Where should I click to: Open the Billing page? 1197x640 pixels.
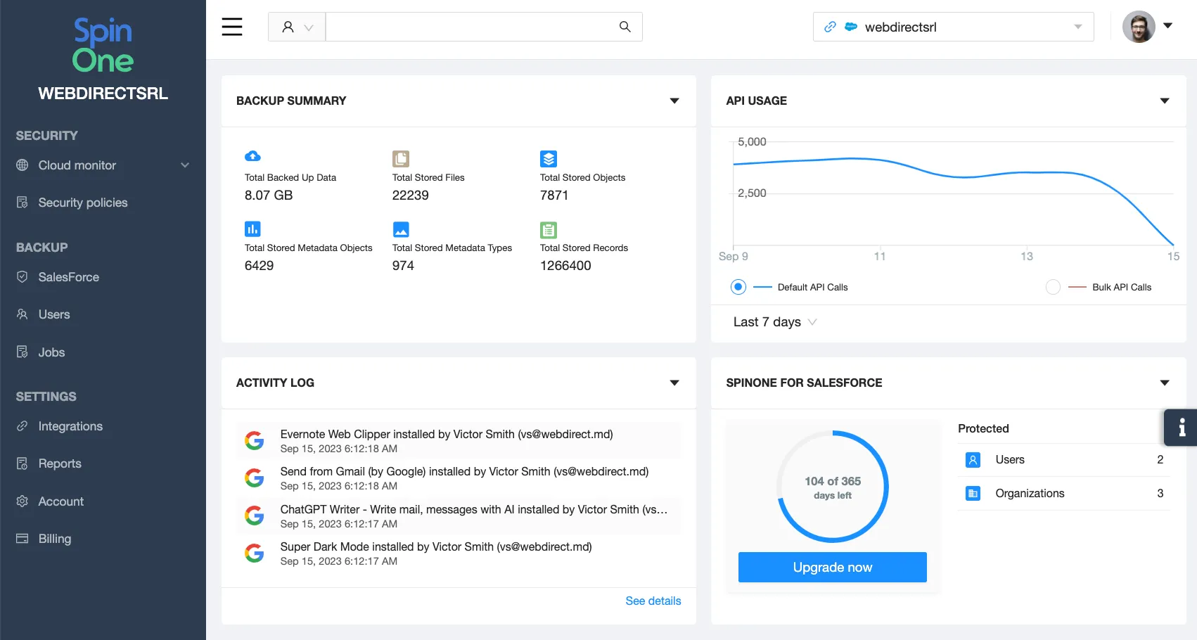(x=54, y=539)
